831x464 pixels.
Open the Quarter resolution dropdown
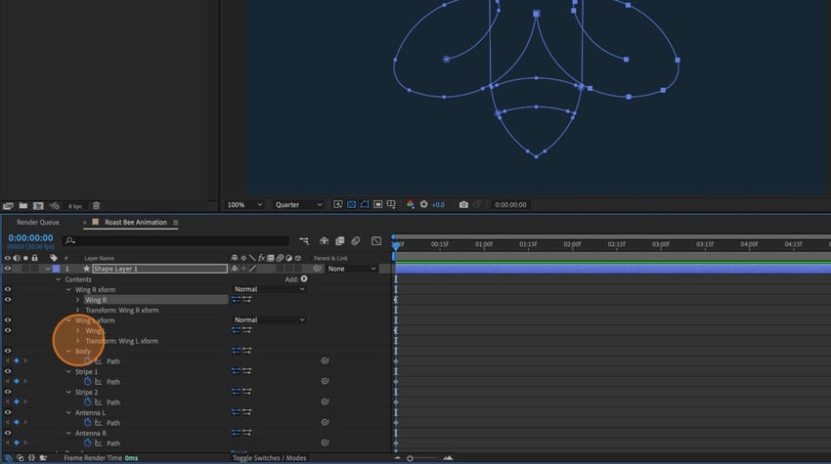298,204
